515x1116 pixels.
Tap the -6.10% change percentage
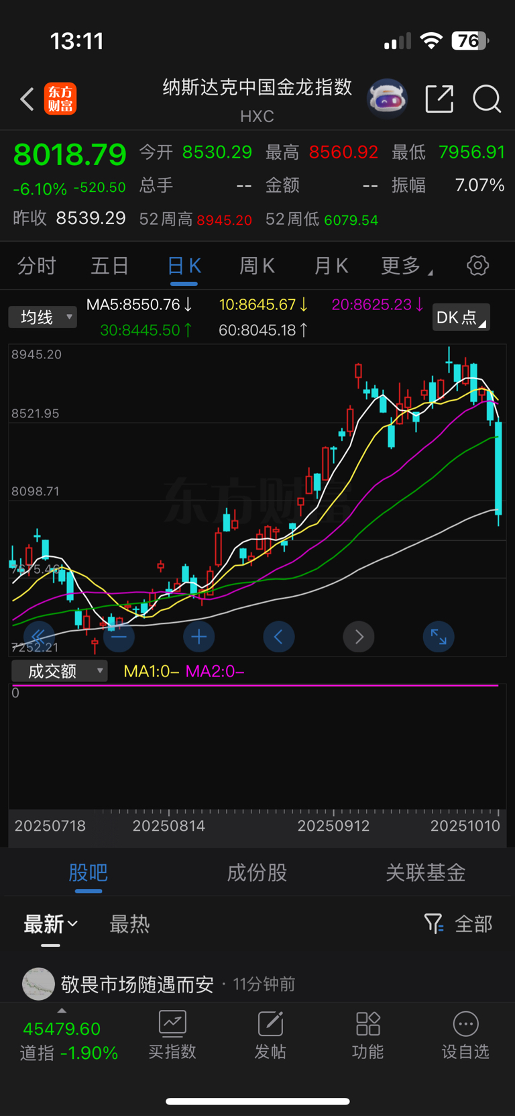click(40, 189)
